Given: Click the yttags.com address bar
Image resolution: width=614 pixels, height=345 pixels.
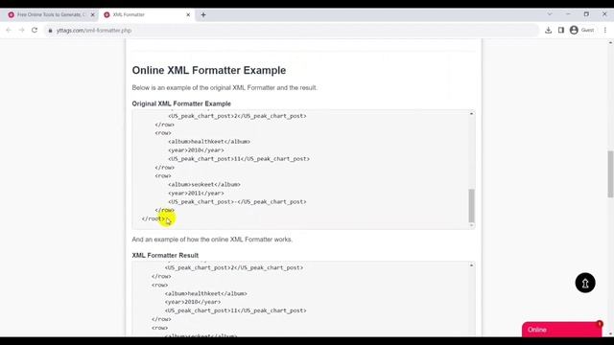Looking at the screenshot, I should click(x=292, y=30).
